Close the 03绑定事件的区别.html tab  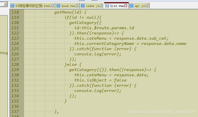pos(53,6)
